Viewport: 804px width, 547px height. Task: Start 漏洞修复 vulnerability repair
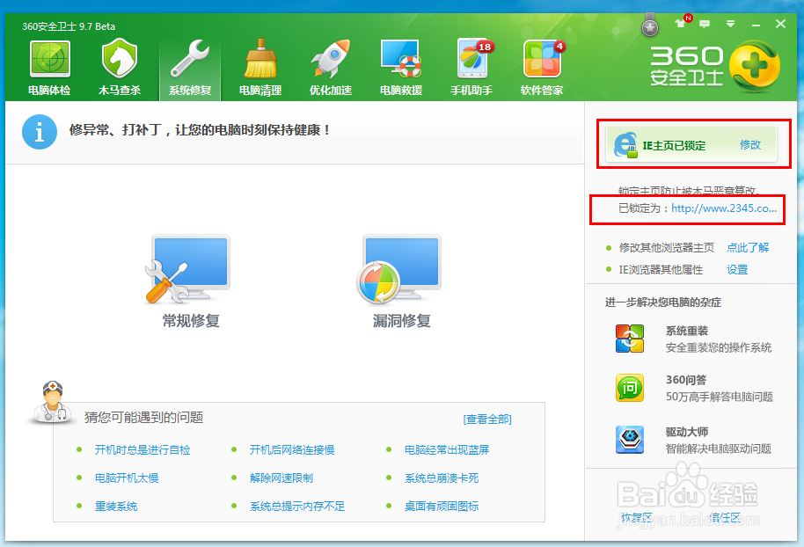pos(401,281)
